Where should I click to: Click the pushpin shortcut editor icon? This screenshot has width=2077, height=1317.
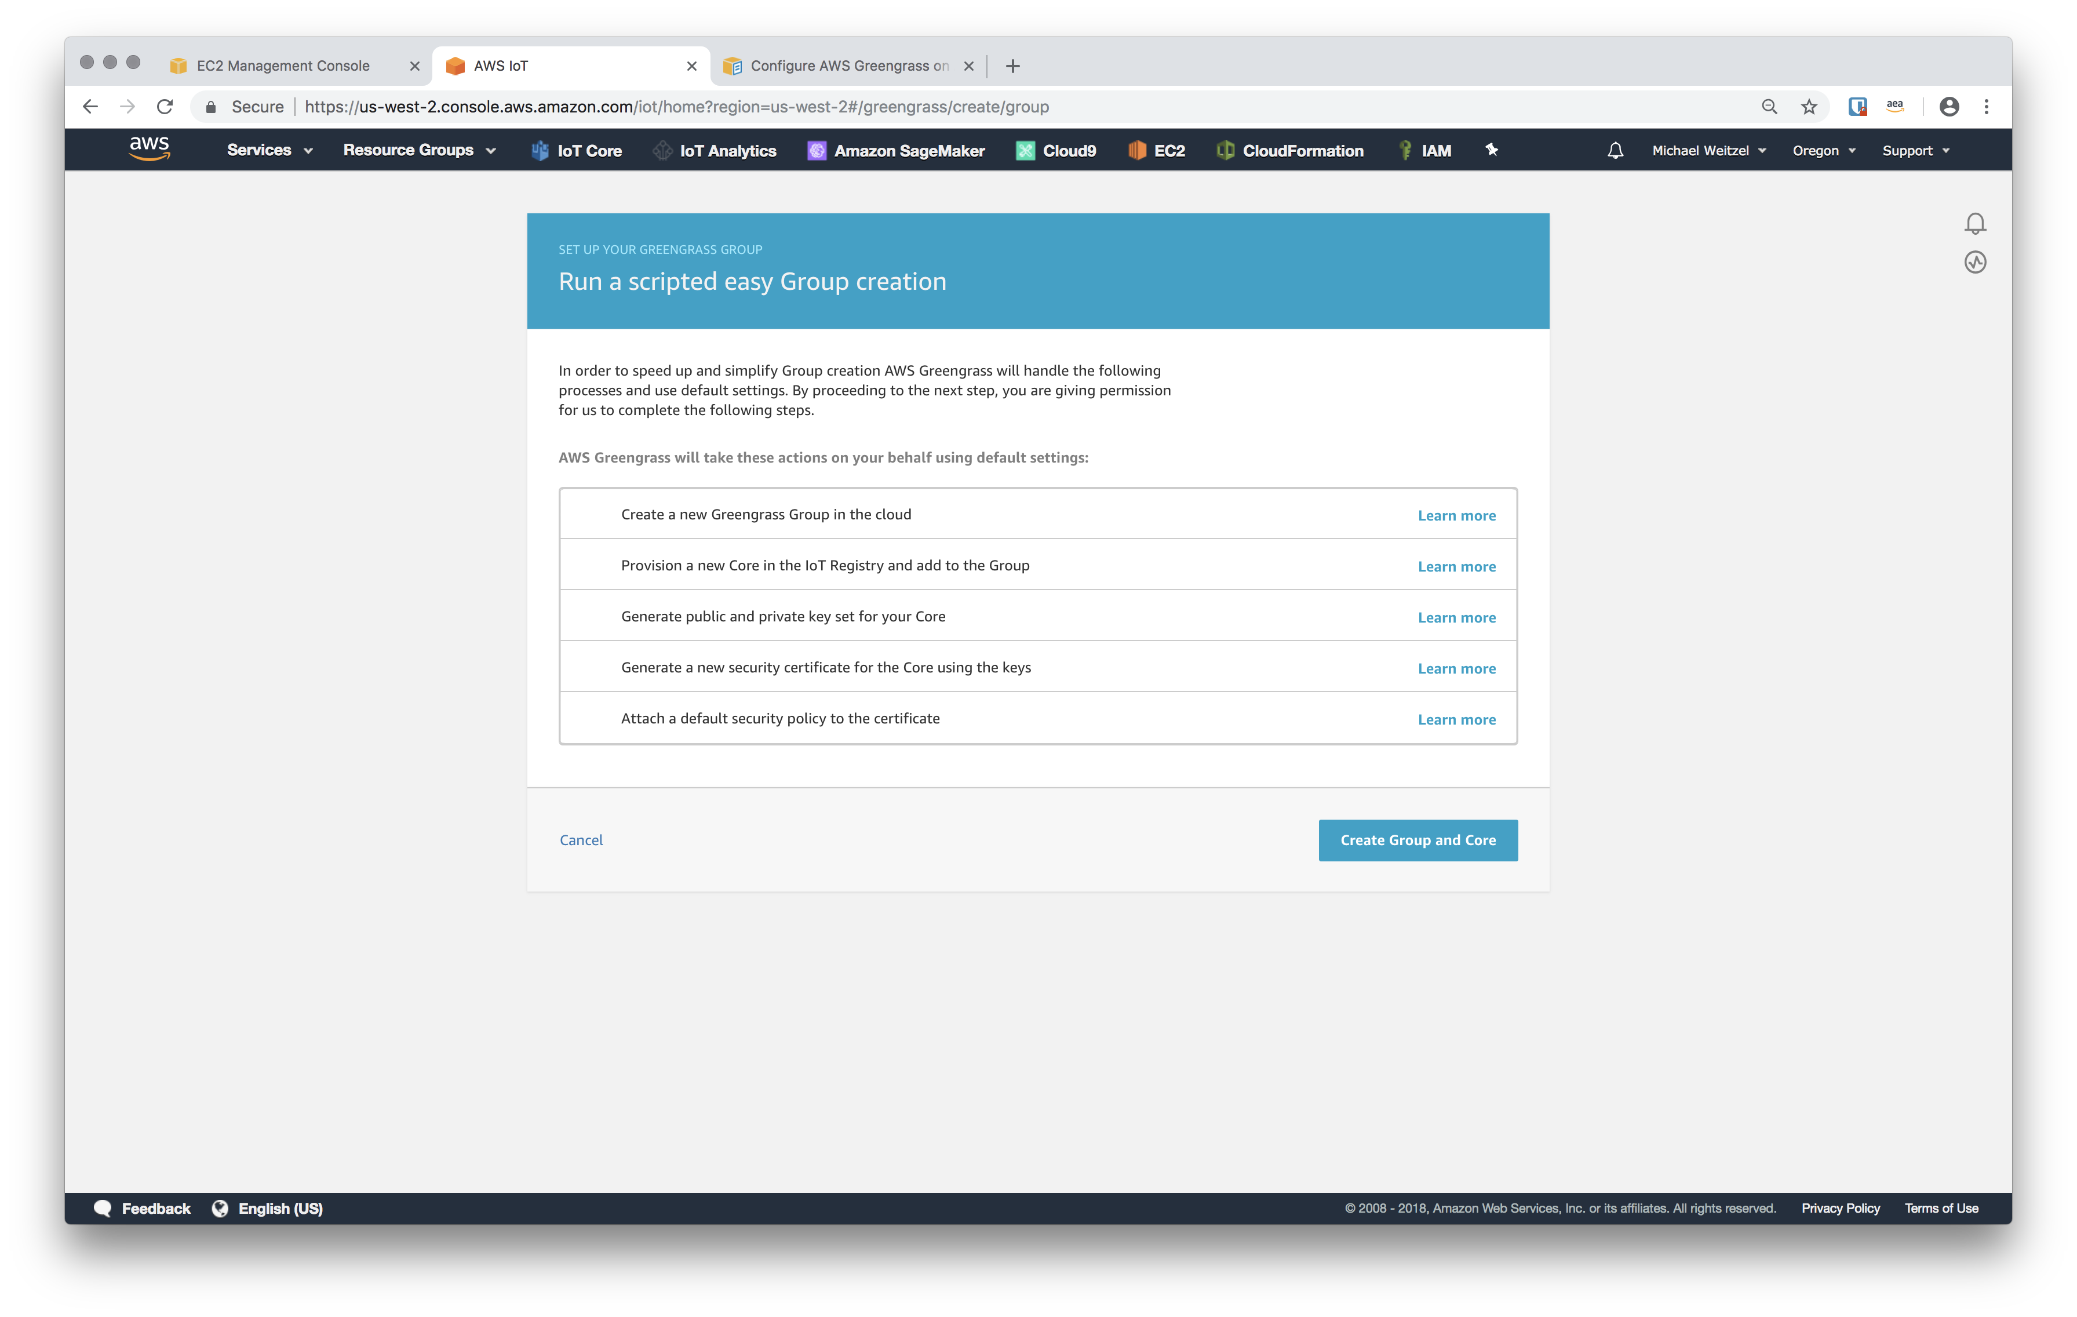[x=1491, y=150]
